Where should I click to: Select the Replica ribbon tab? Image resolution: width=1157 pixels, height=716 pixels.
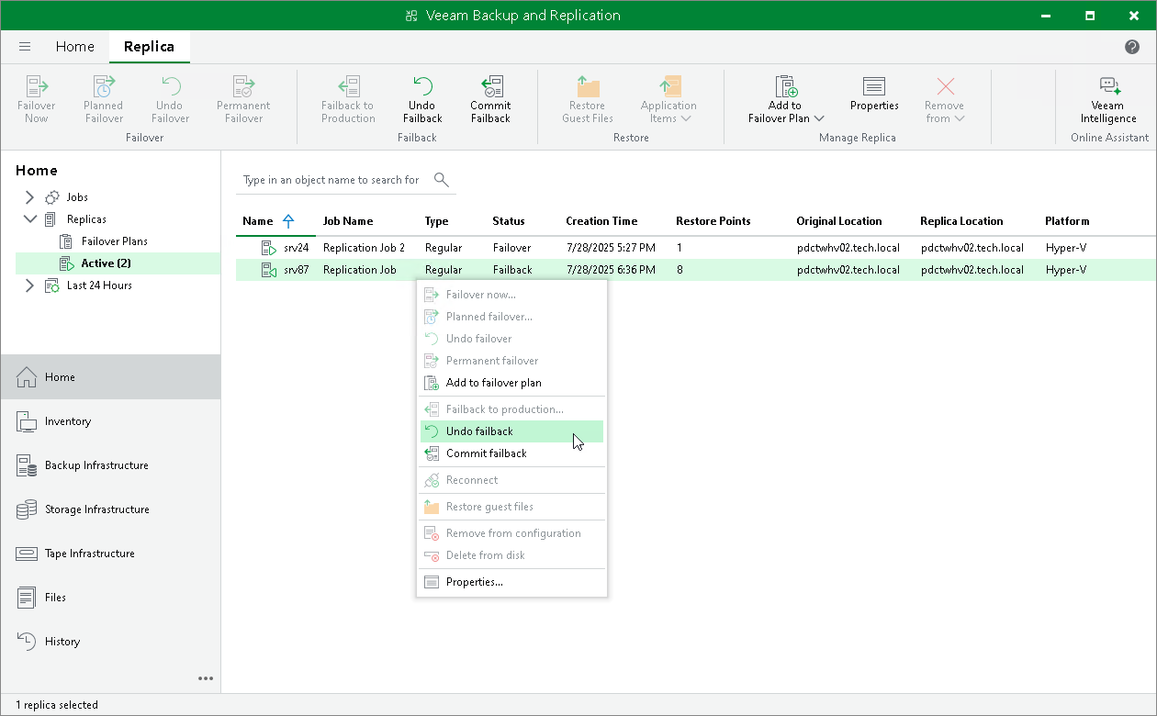point(149,47)
